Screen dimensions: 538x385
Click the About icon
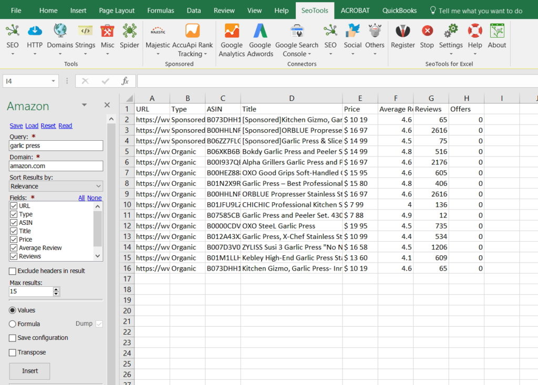coord(497,30)
